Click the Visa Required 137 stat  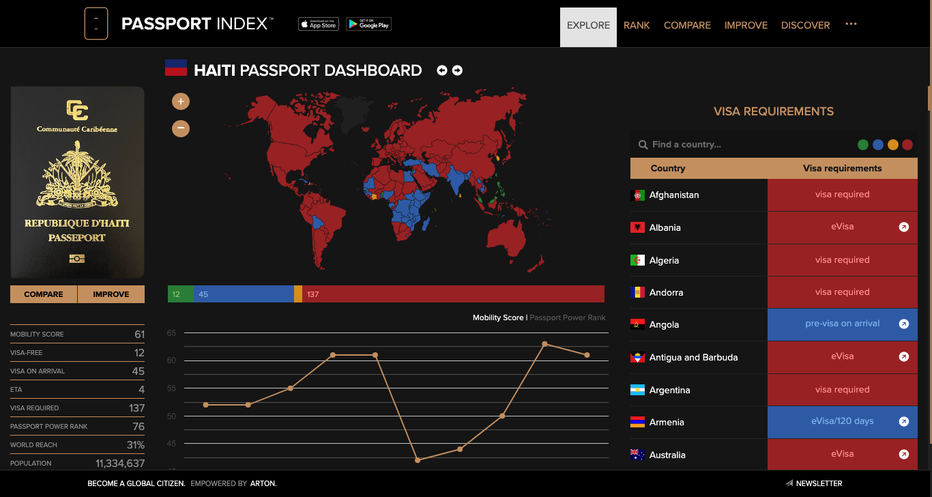click(77, 408)
